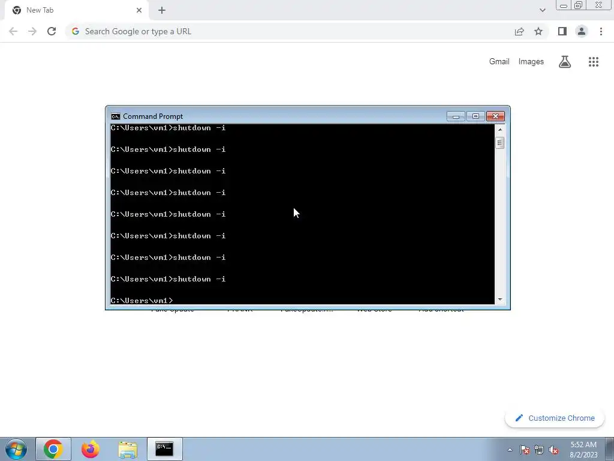Launch Firefox from the taskbar
Image resolution: width=614 pixels, height=461 pixels.
click(91, 449)
